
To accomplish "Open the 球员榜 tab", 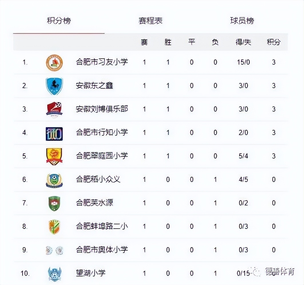I will (x=242, y=21).
